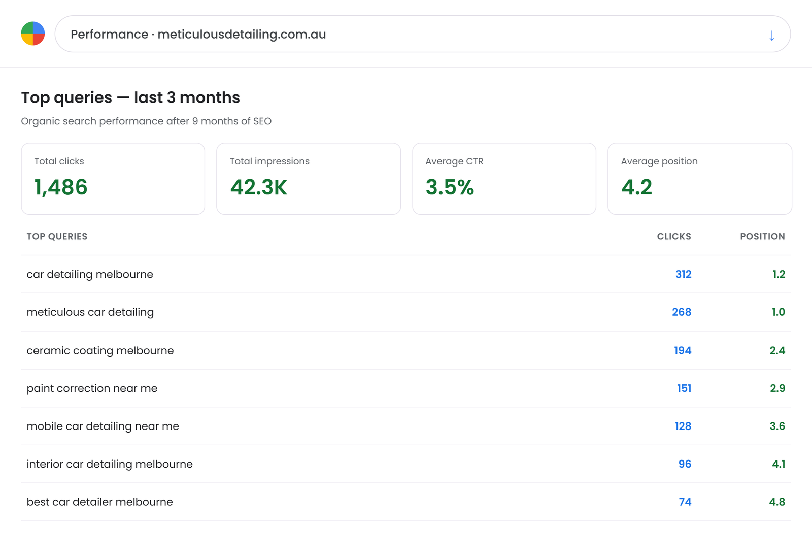The height and width of the screenshot is (560, 812).
Task: Click the 4.8 position value
Action: (777, 502)
